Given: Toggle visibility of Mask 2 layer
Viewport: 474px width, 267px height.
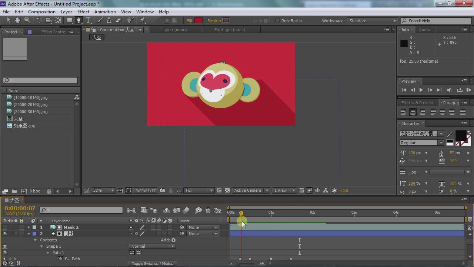Looking at the screenshot, I should point(5,227).
